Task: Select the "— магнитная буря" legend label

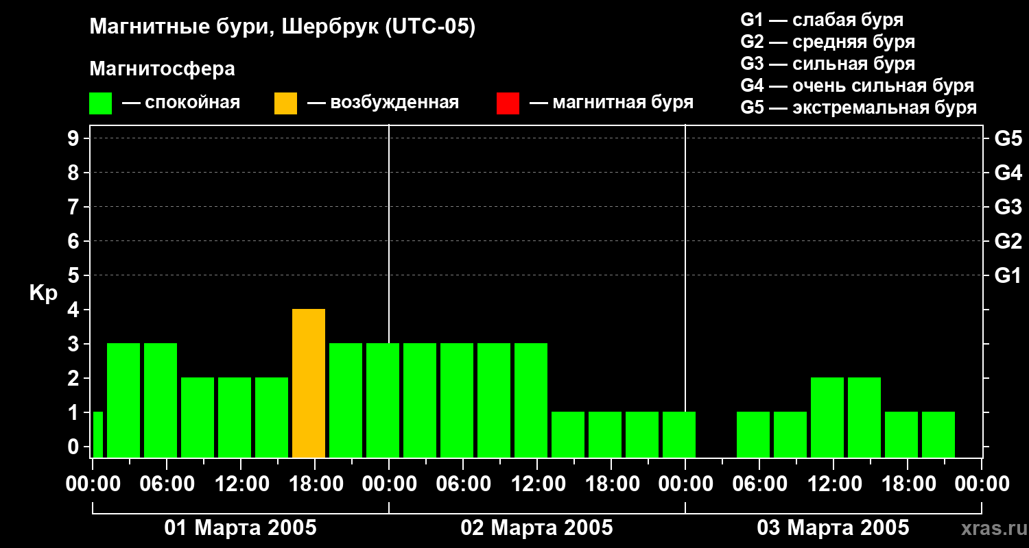Action: (611, 103)
